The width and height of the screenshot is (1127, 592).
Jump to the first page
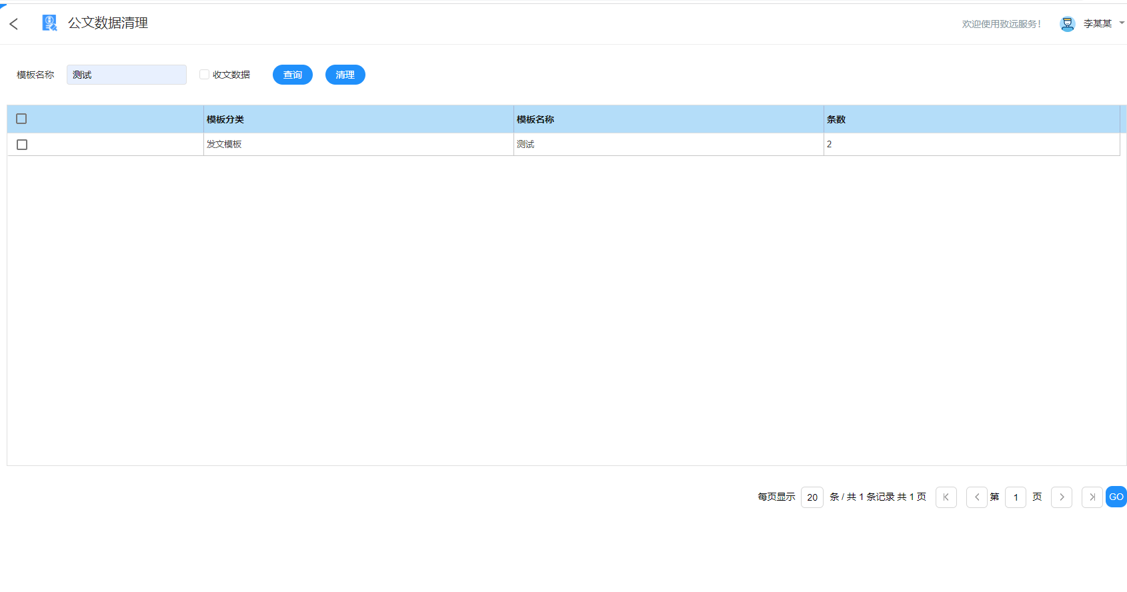click(946, 497)
